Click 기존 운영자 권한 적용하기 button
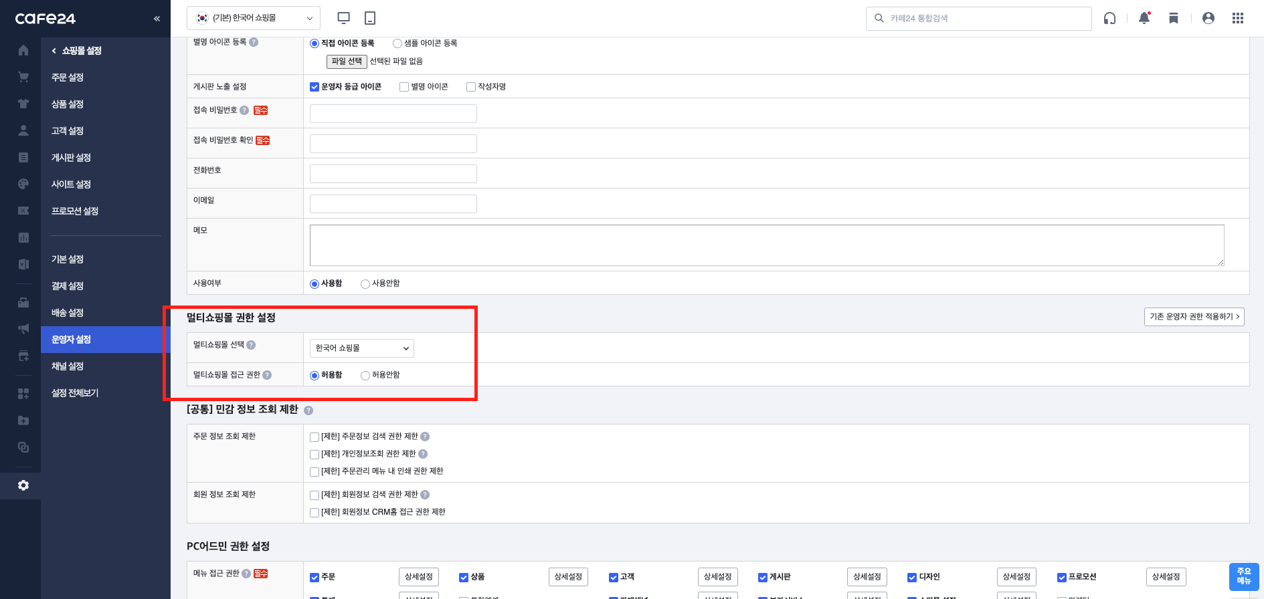The width and height of the screenshot is (1264, 599). (x=1194, y=317)
